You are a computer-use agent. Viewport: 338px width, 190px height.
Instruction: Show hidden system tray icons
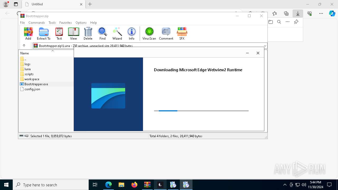(x=285, y=185)
